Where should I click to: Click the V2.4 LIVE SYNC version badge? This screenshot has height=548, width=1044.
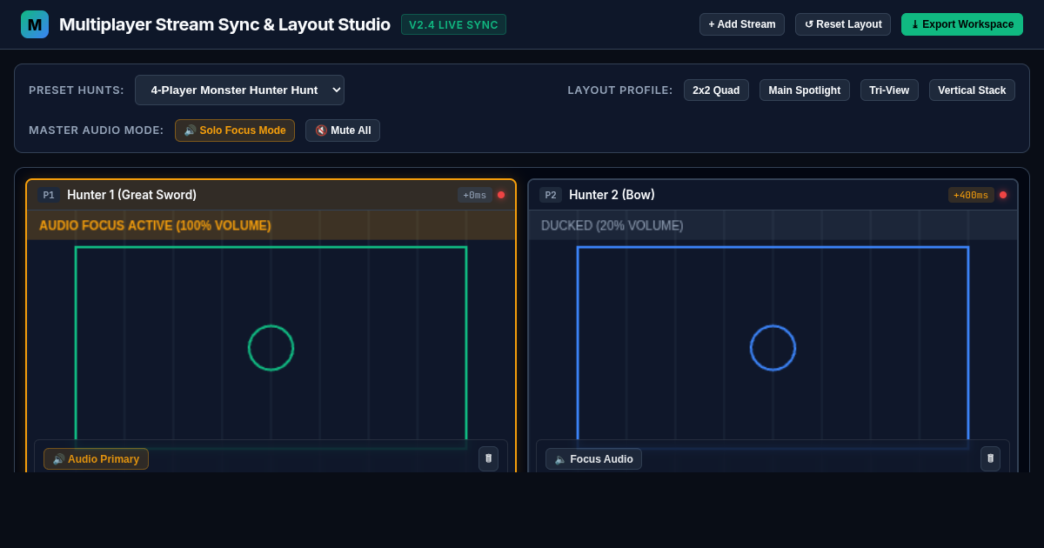click(x=453, y=24)
